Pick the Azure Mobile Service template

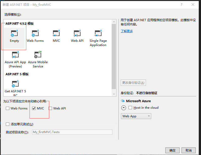click(38, 59)
